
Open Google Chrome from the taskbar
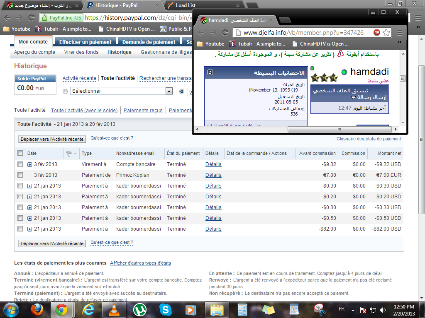click(61, 310)
